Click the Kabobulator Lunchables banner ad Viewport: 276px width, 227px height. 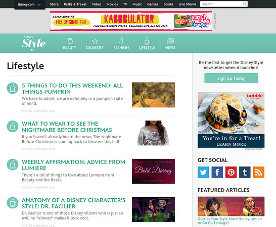[131, 21]
